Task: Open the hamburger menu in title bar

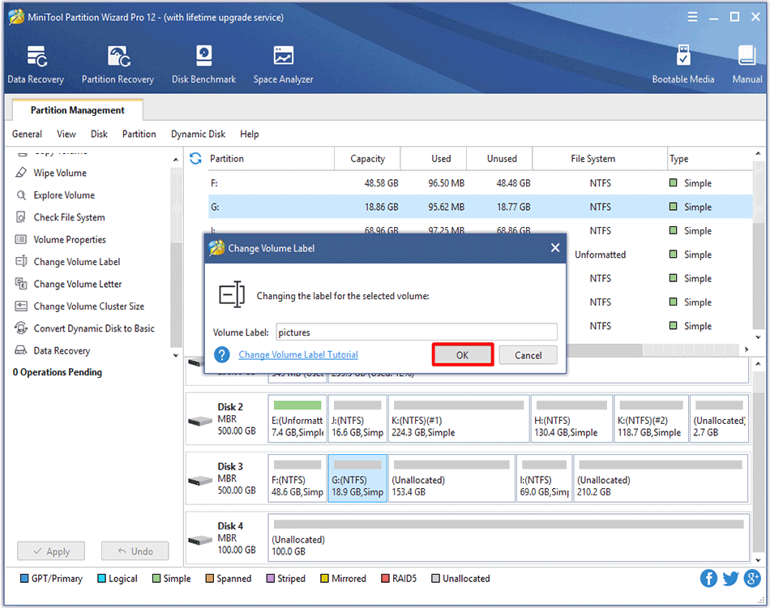Action: point(692,17)
